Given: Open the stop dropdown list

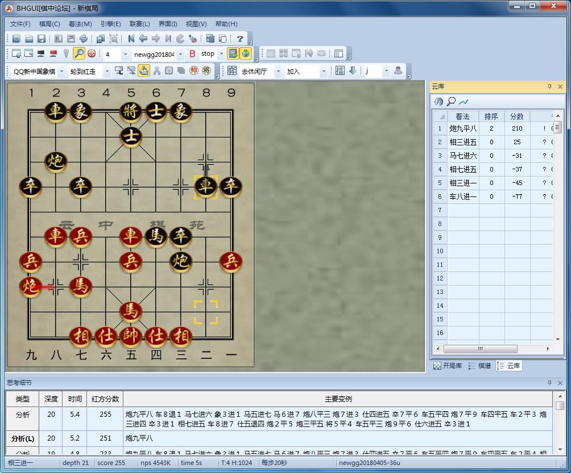Looking at the screenshot, I should (221, 53).
